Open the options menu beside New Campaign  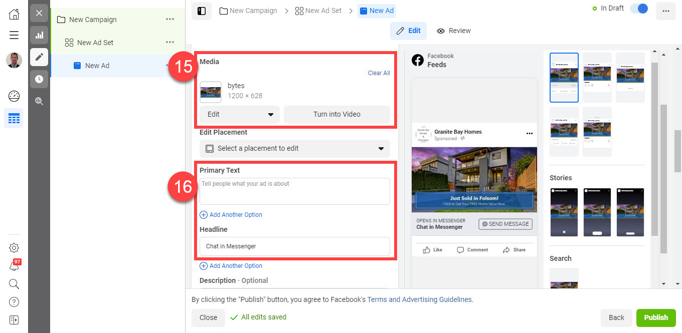(170, 19)
